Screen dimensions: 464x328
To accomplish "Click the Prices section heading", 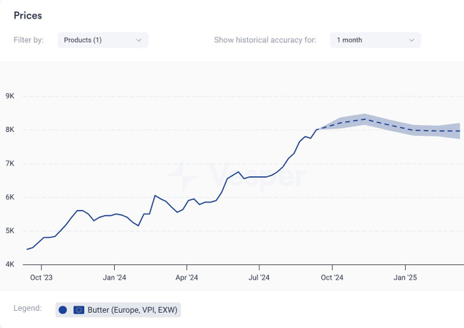I will point(28,15).
